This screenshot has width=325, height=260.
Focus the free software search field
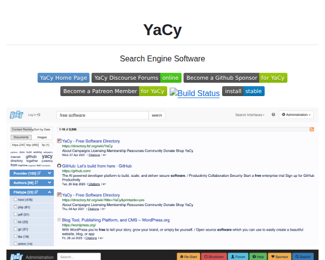[x=102, y=115]
